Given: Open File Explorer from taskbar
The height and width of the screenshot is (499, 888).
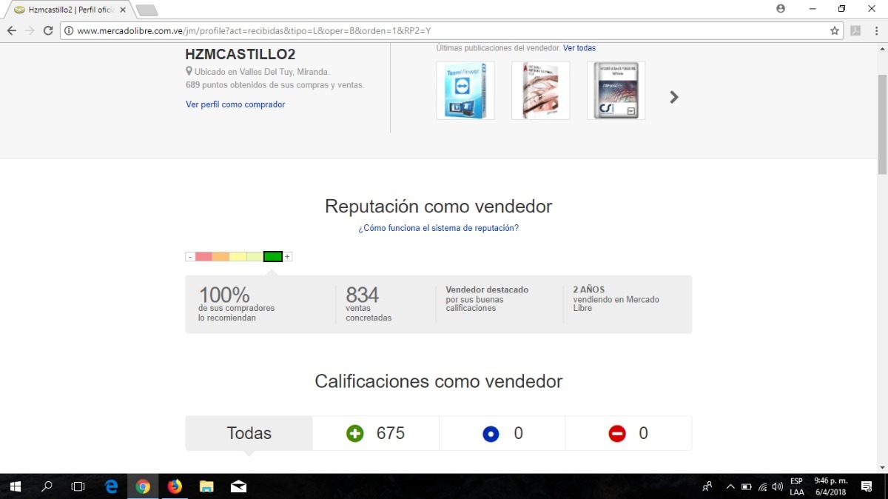Looking at the screenshot, I should (x=206, y=486).
